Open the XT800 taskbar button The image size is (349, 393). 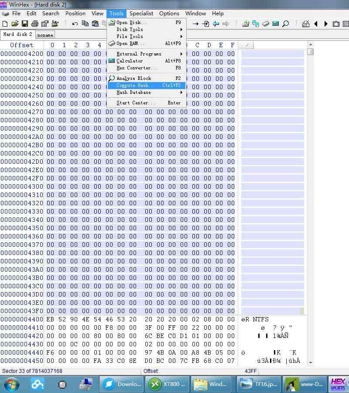coord(168,384)
